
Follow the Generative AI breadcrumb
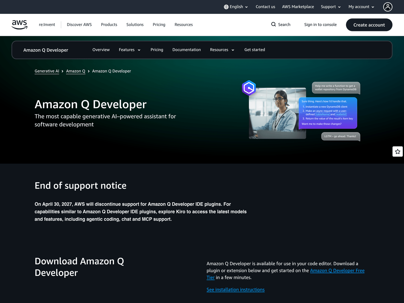click(x=47, y=71)
